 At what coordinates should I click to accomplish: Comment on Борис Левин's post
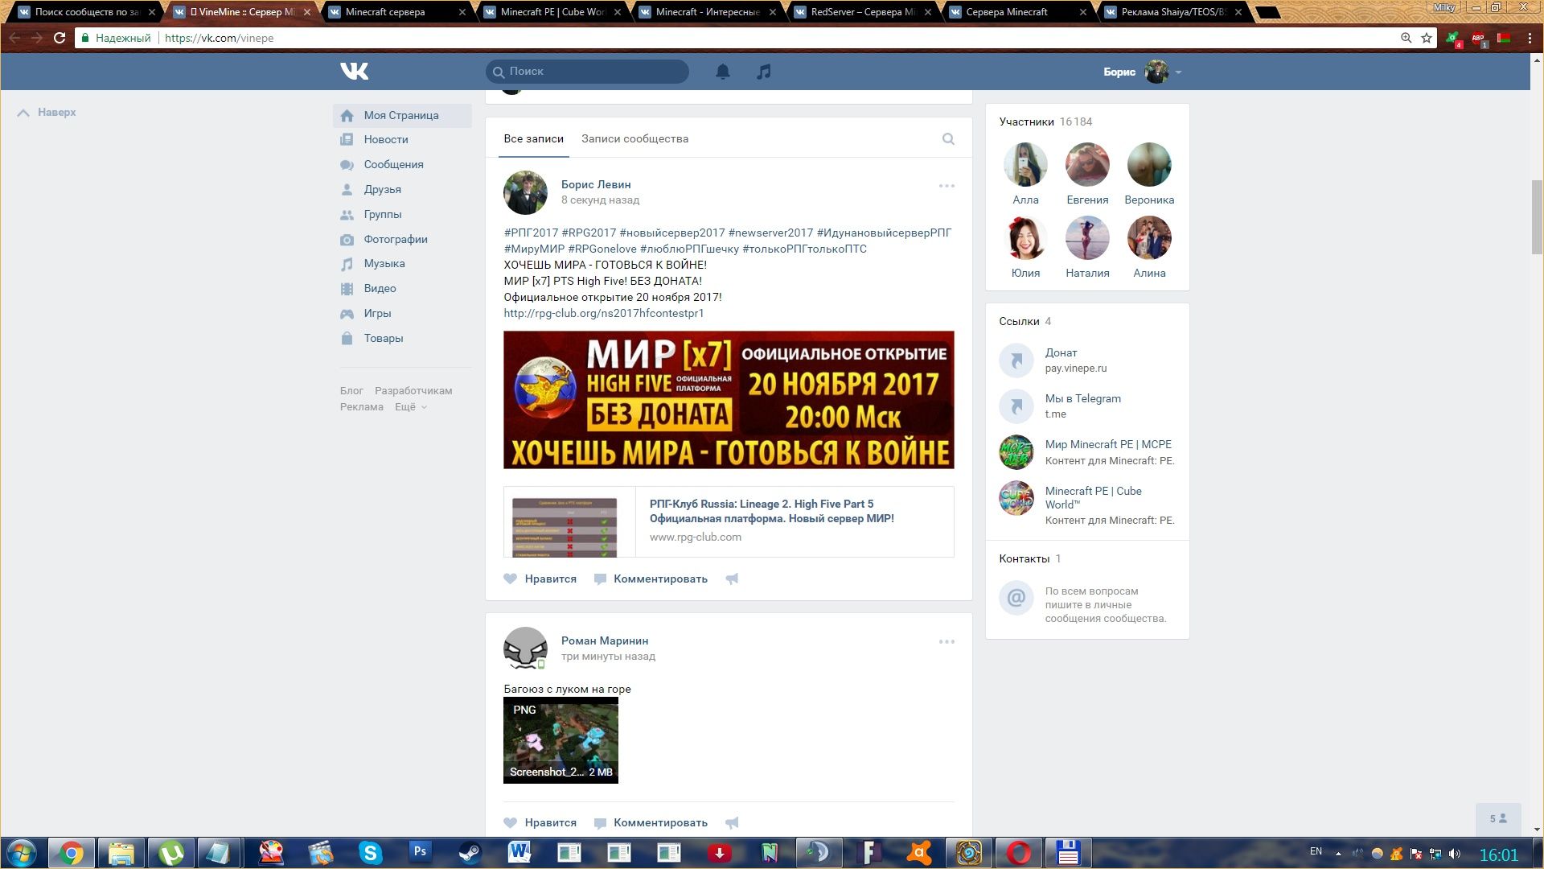(x=651, y=579)
